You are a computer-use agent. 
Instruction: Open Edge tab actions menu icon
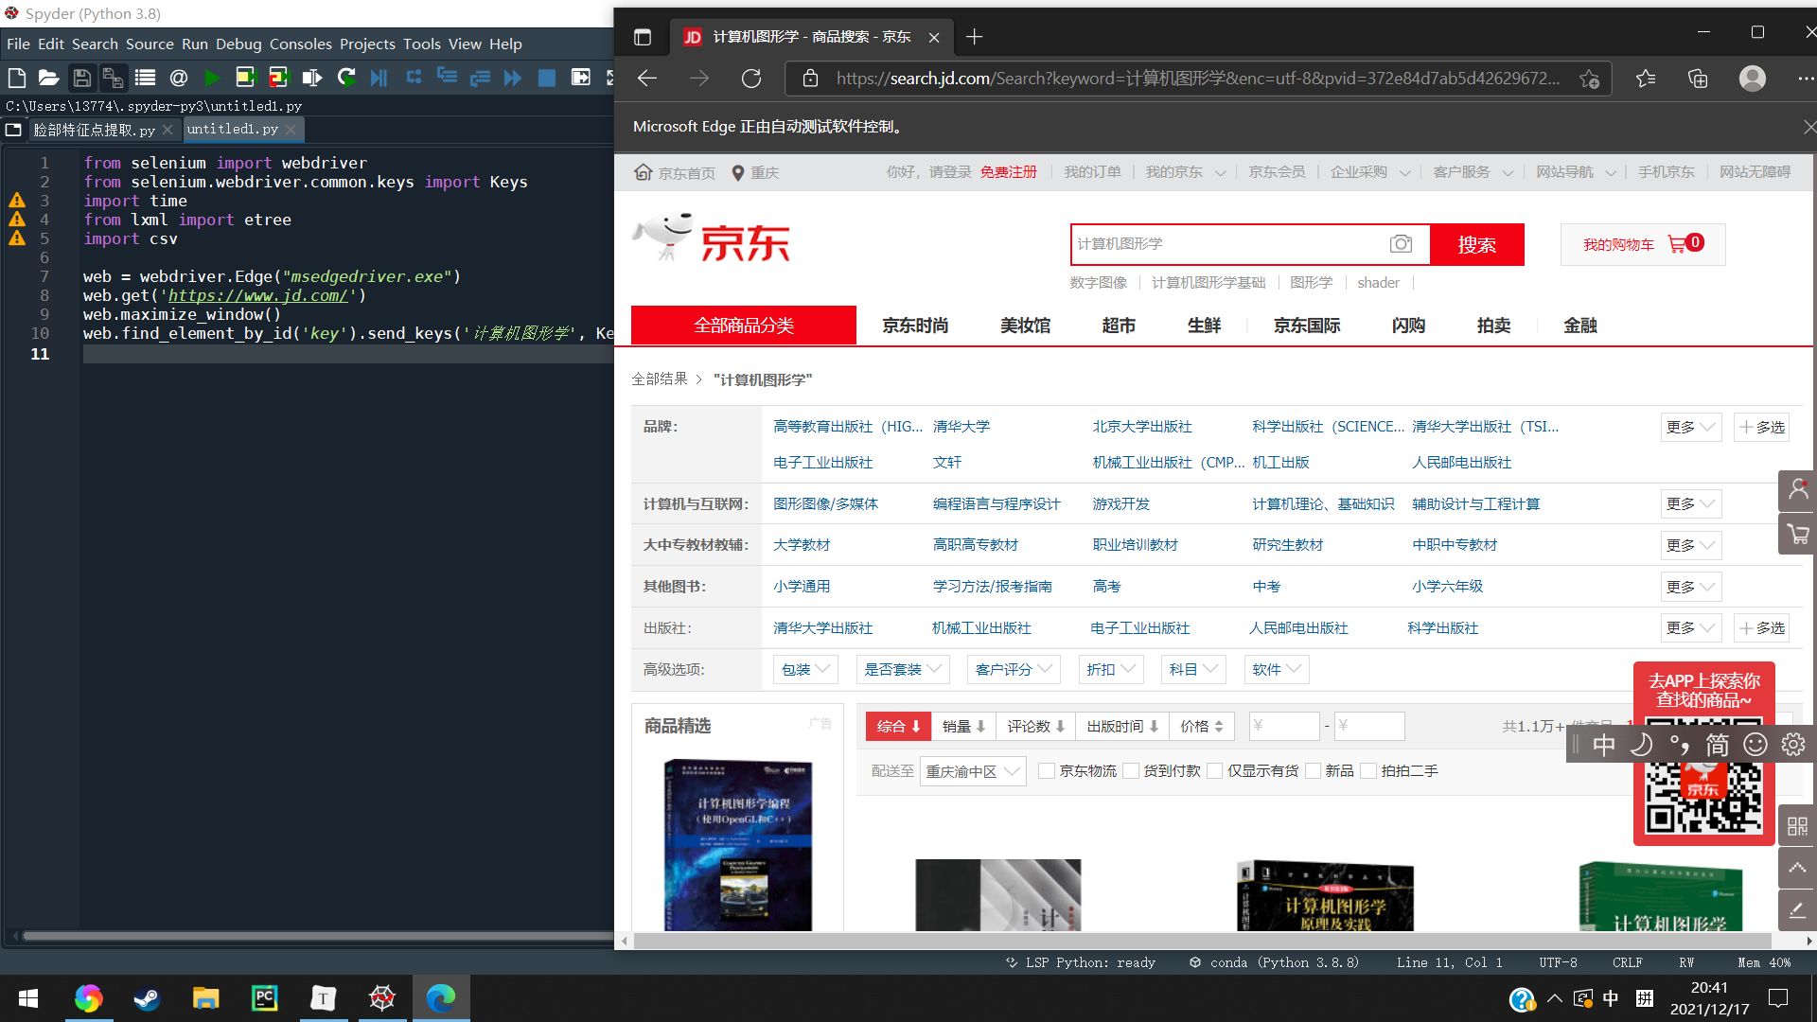pos(643,37)
